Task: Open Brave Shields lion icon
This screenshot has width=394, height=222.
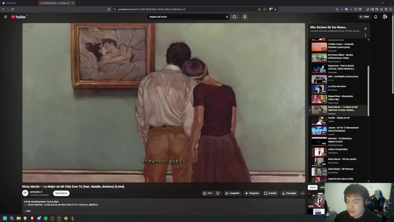Action: tap(271, 9)
